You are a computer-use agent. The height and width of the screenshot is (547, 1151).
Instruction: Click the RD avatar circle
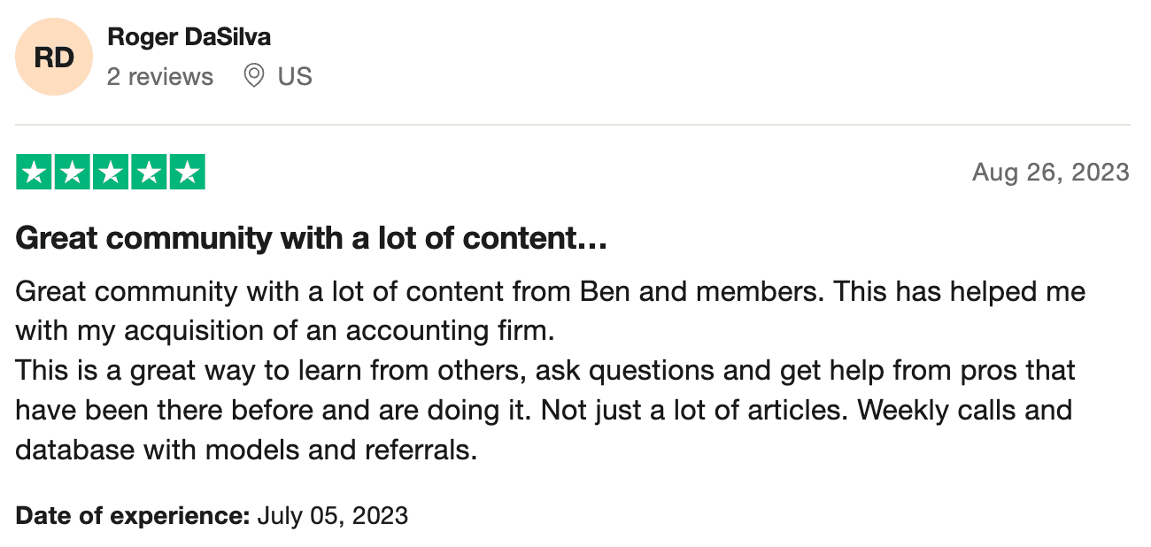(x=54, y=58)
